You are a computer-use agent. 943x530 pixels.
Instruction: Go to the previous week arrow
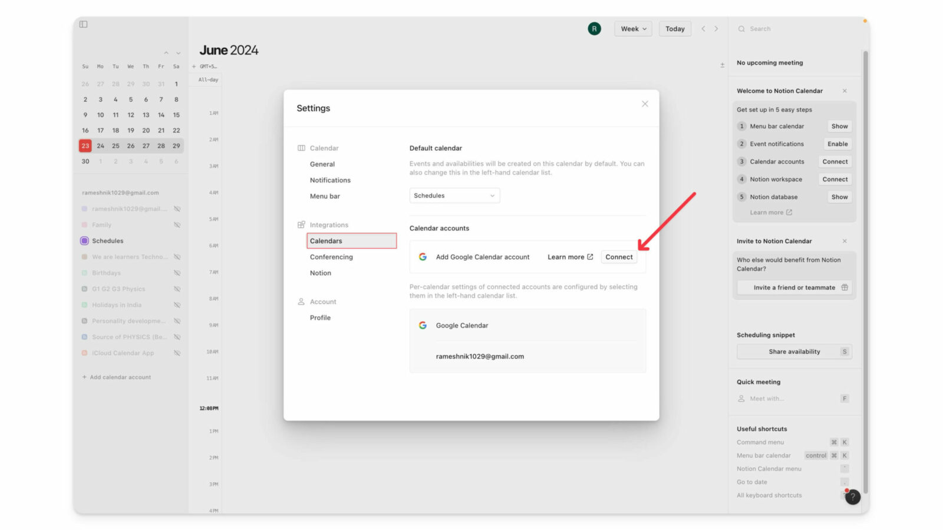(703, 29)
